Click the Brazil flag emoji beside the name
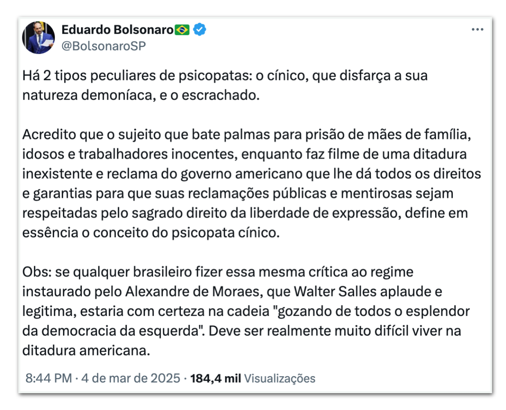The width and height of the screenshot is (506, 410). tap(182, 30)
